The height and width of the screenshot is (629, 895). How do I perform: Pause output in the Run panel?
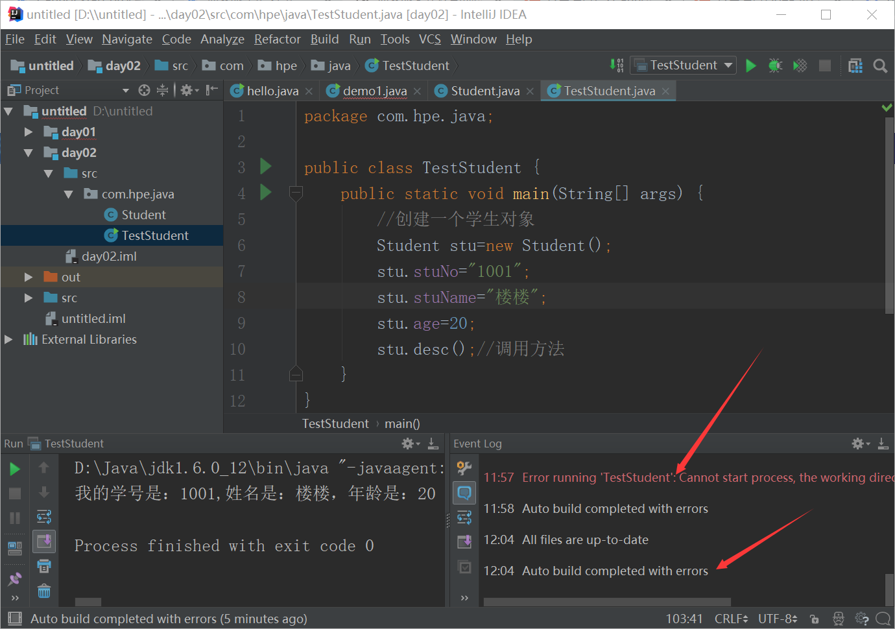click(15, 518)
